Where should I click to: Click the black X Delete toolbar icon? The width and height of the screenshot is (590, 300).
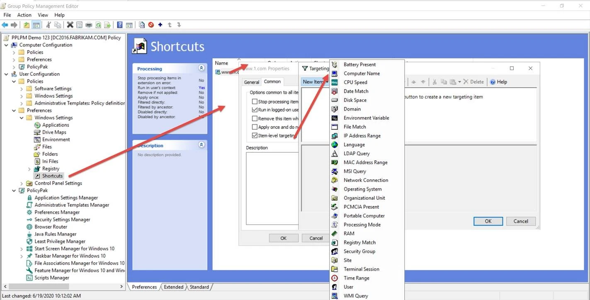[x=70, y=25]
